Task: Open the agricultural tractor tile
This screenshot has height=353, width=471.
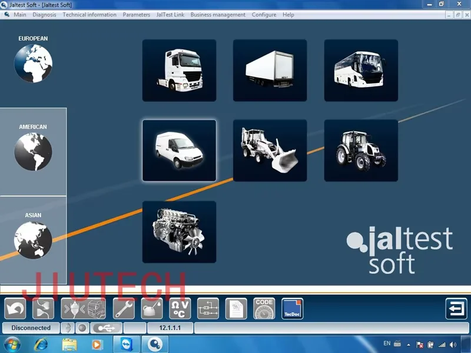Action: (x=361, y=151)
